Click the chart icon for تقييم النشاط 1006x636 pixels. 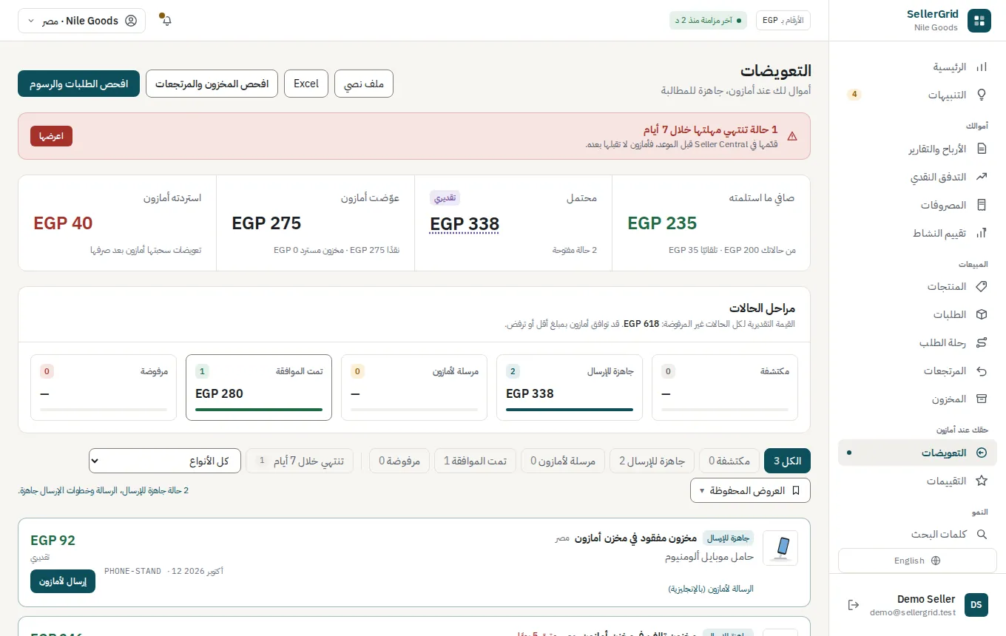click(982, 234)
